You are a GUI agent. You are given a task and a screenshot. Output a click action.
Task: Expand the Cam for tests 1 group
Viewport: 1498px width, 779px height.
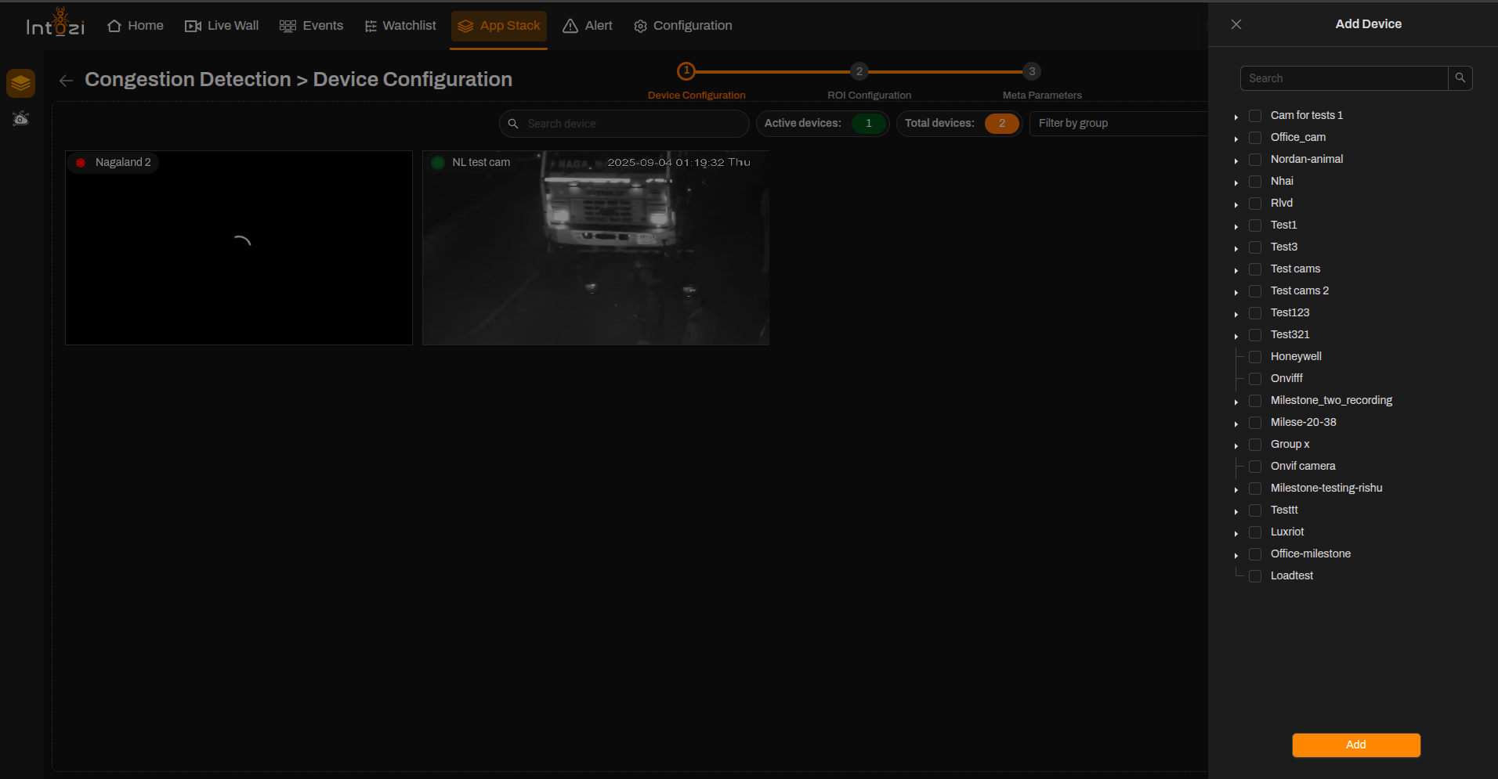(x=1236, y=117)
